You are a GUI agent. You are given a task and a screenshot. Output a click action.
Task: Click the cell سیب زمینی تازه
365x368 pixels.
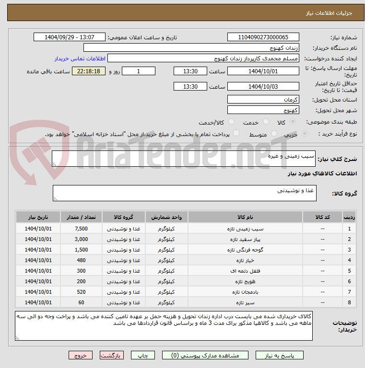[245, 229]
